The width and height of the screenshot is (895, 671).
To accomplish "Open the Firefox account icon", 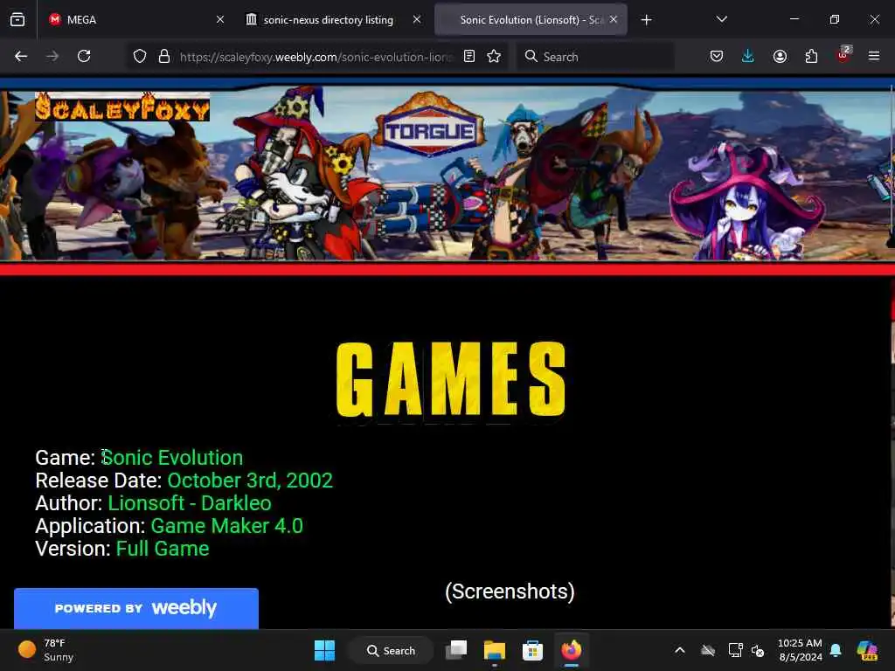I will [780, 56].
